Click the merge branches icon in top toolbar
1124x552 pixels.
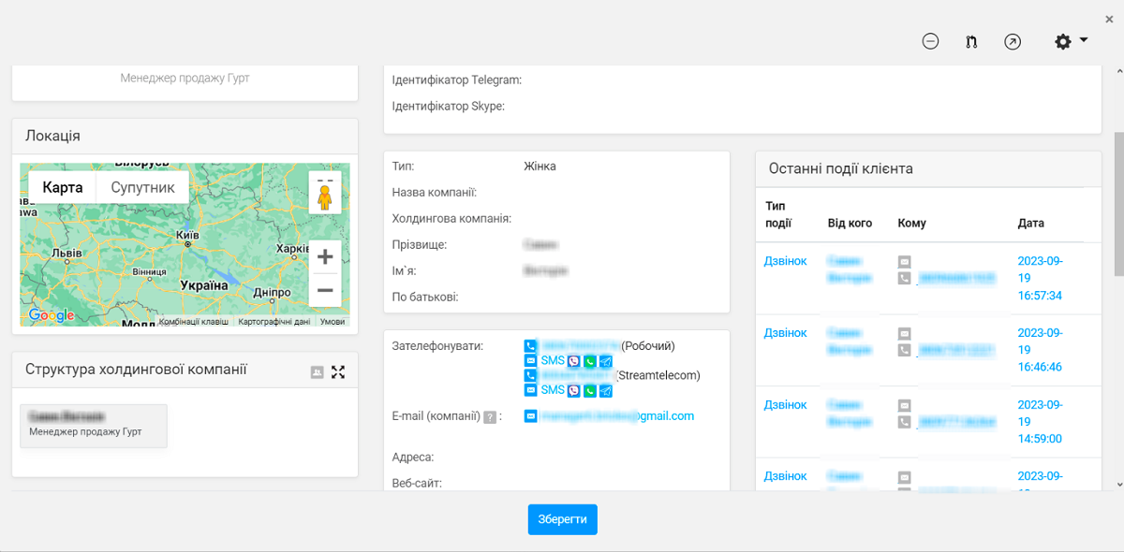tap(971, 41)
